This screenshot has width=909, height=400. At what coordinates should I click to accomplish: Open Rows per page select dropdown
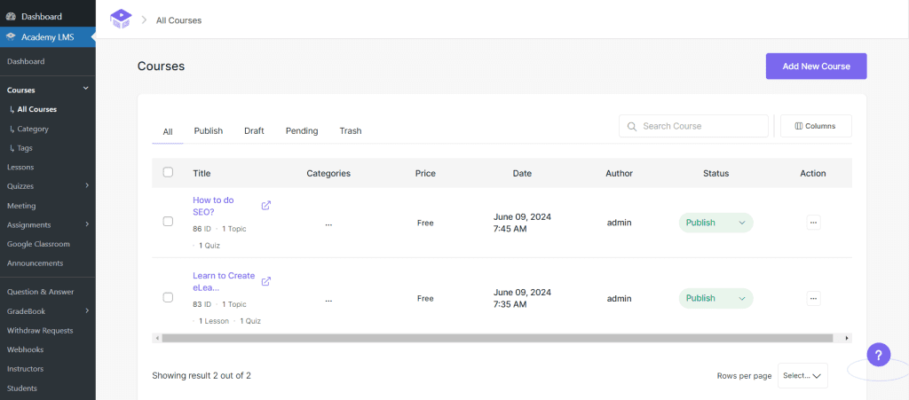[802, 376]
